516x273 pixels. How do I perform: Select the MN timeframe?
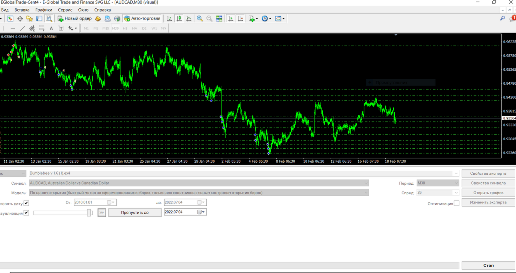pyautogui.click(x=164, y=28)
